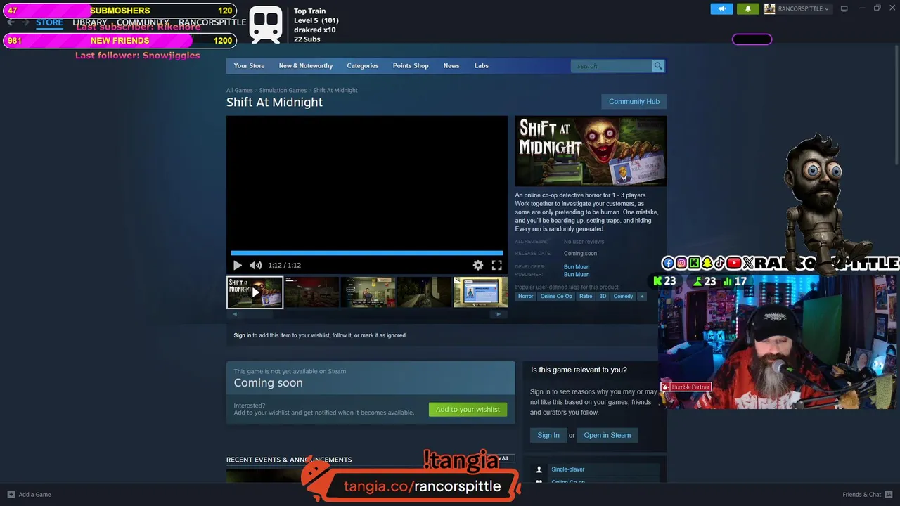The height and width of the screenshot is (506, 900).
Task: Expand the RANCORSPITTLE account dropdown
Action: click(804, 8)
